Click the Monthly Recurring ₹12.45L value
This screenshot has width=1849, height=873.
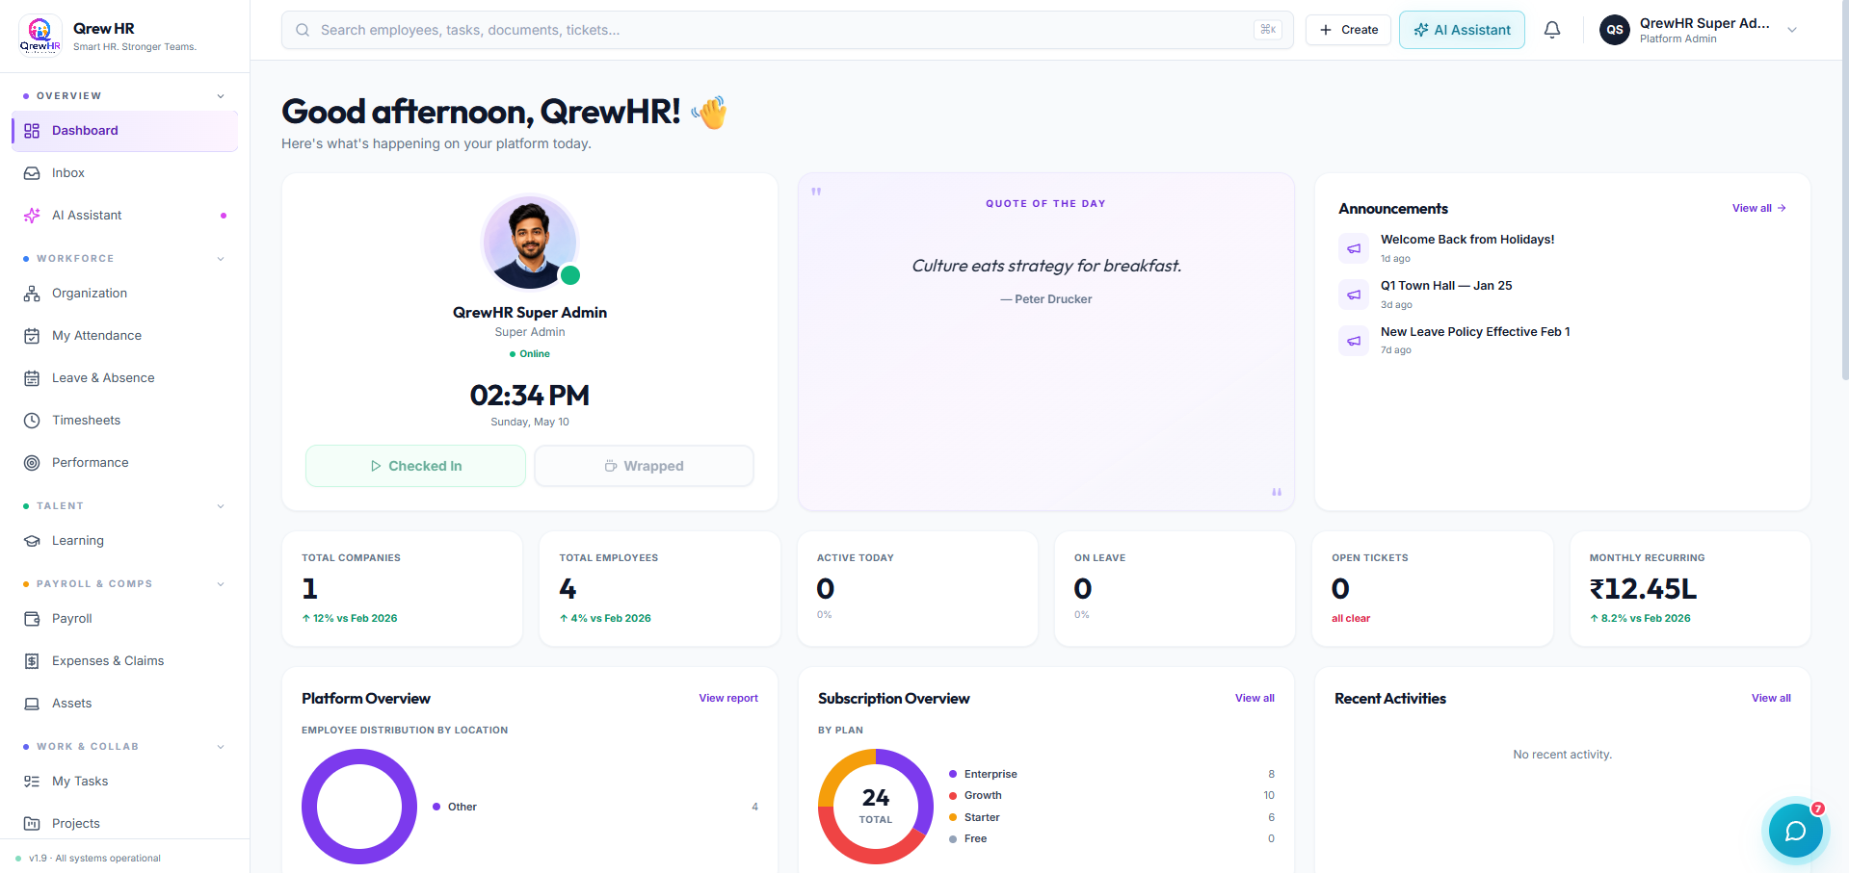[1643, 589]
